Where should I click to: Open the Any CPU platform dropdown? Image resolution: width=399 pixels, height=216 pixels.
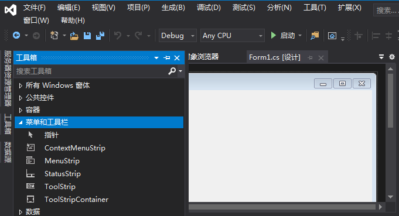(233, 36)
